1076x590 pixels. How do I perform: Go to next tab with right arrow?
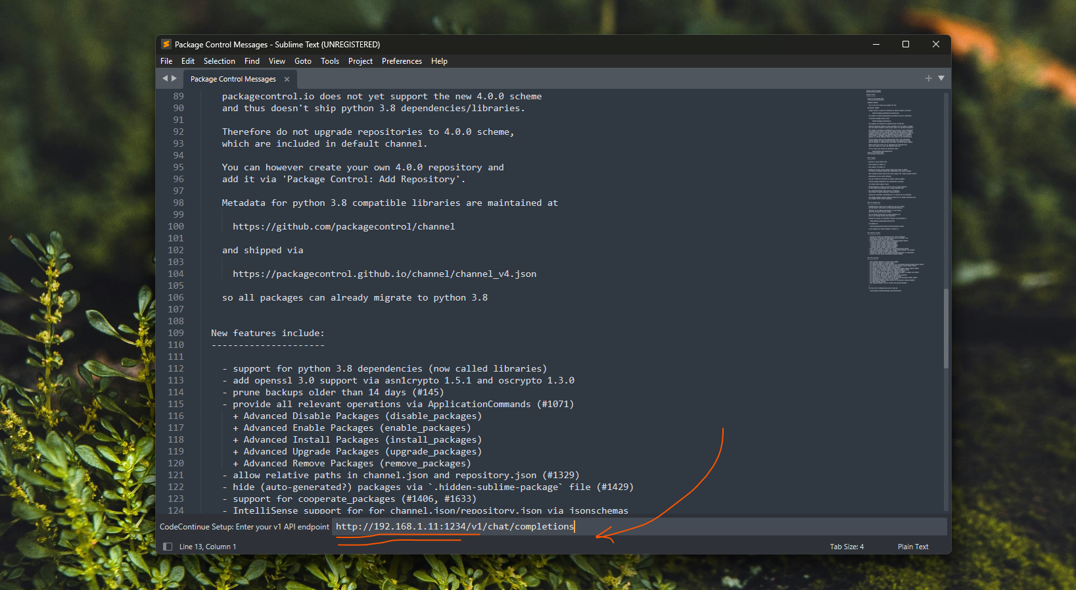pyautogui.click(x=174, y=78)
